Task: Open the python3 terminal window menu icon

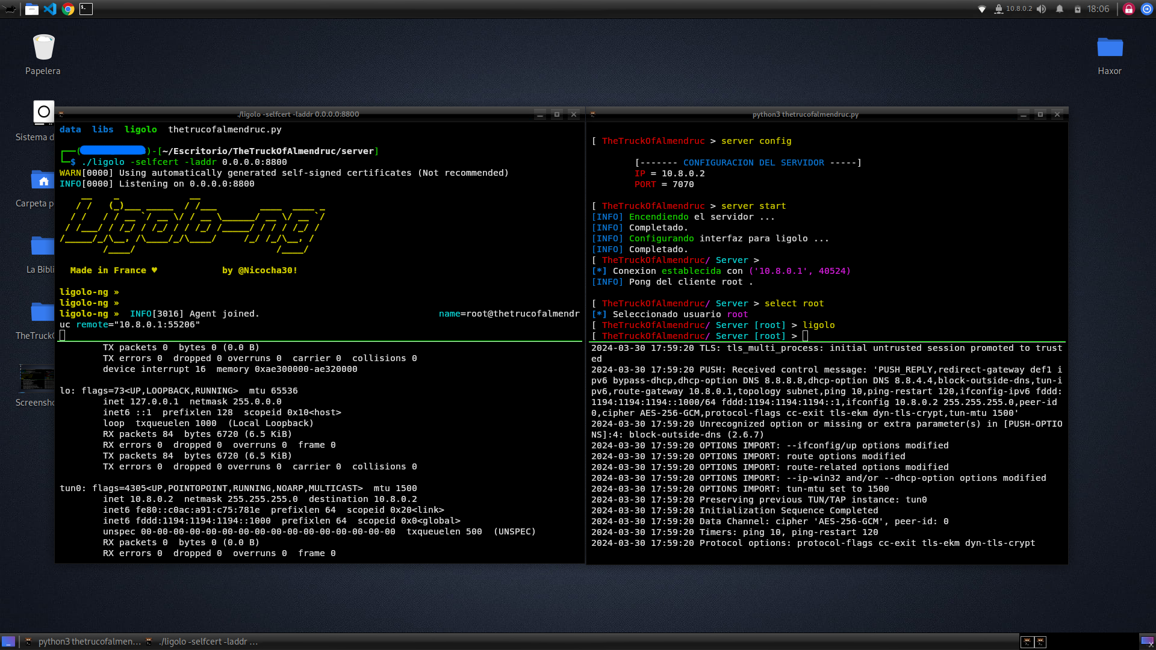Action: coord(592,114)
